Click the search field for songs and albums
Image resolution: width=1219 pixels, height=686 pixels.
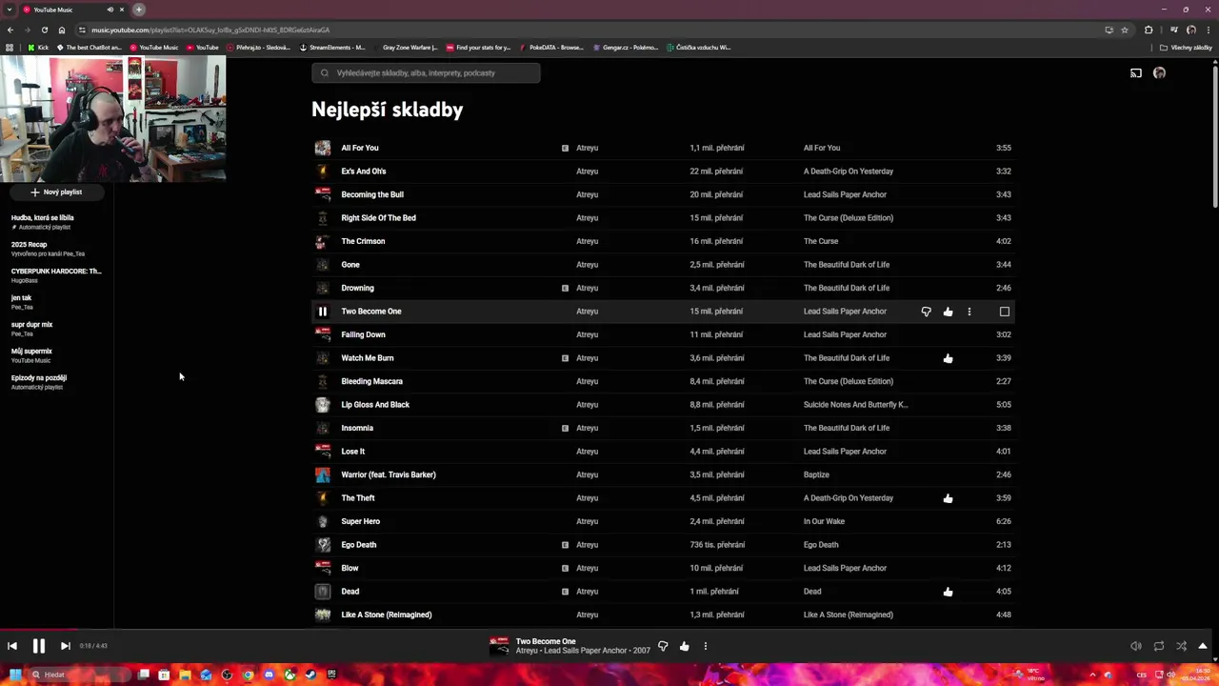click(426, 73)
